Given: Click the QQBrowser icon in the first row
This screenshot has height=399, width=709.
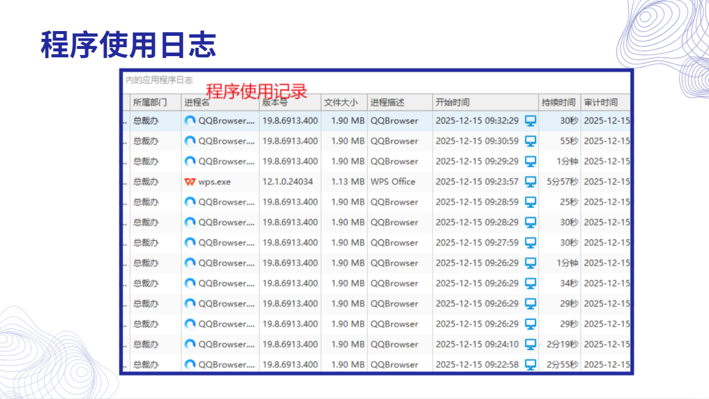Looking at the screenshot, I should point(190,121).
